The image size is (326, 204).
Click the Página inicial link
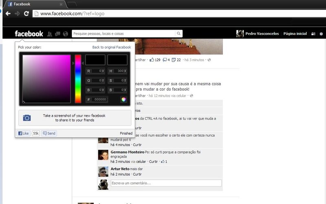coord(295,33)
